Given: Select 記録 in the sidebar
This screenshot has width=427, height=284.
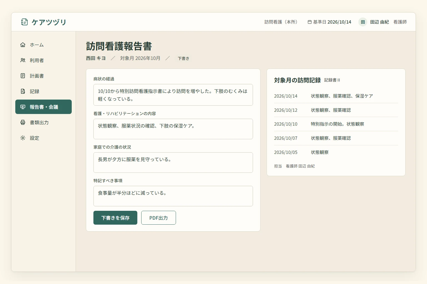Looking at the screenshot, I should click(43, 91).
